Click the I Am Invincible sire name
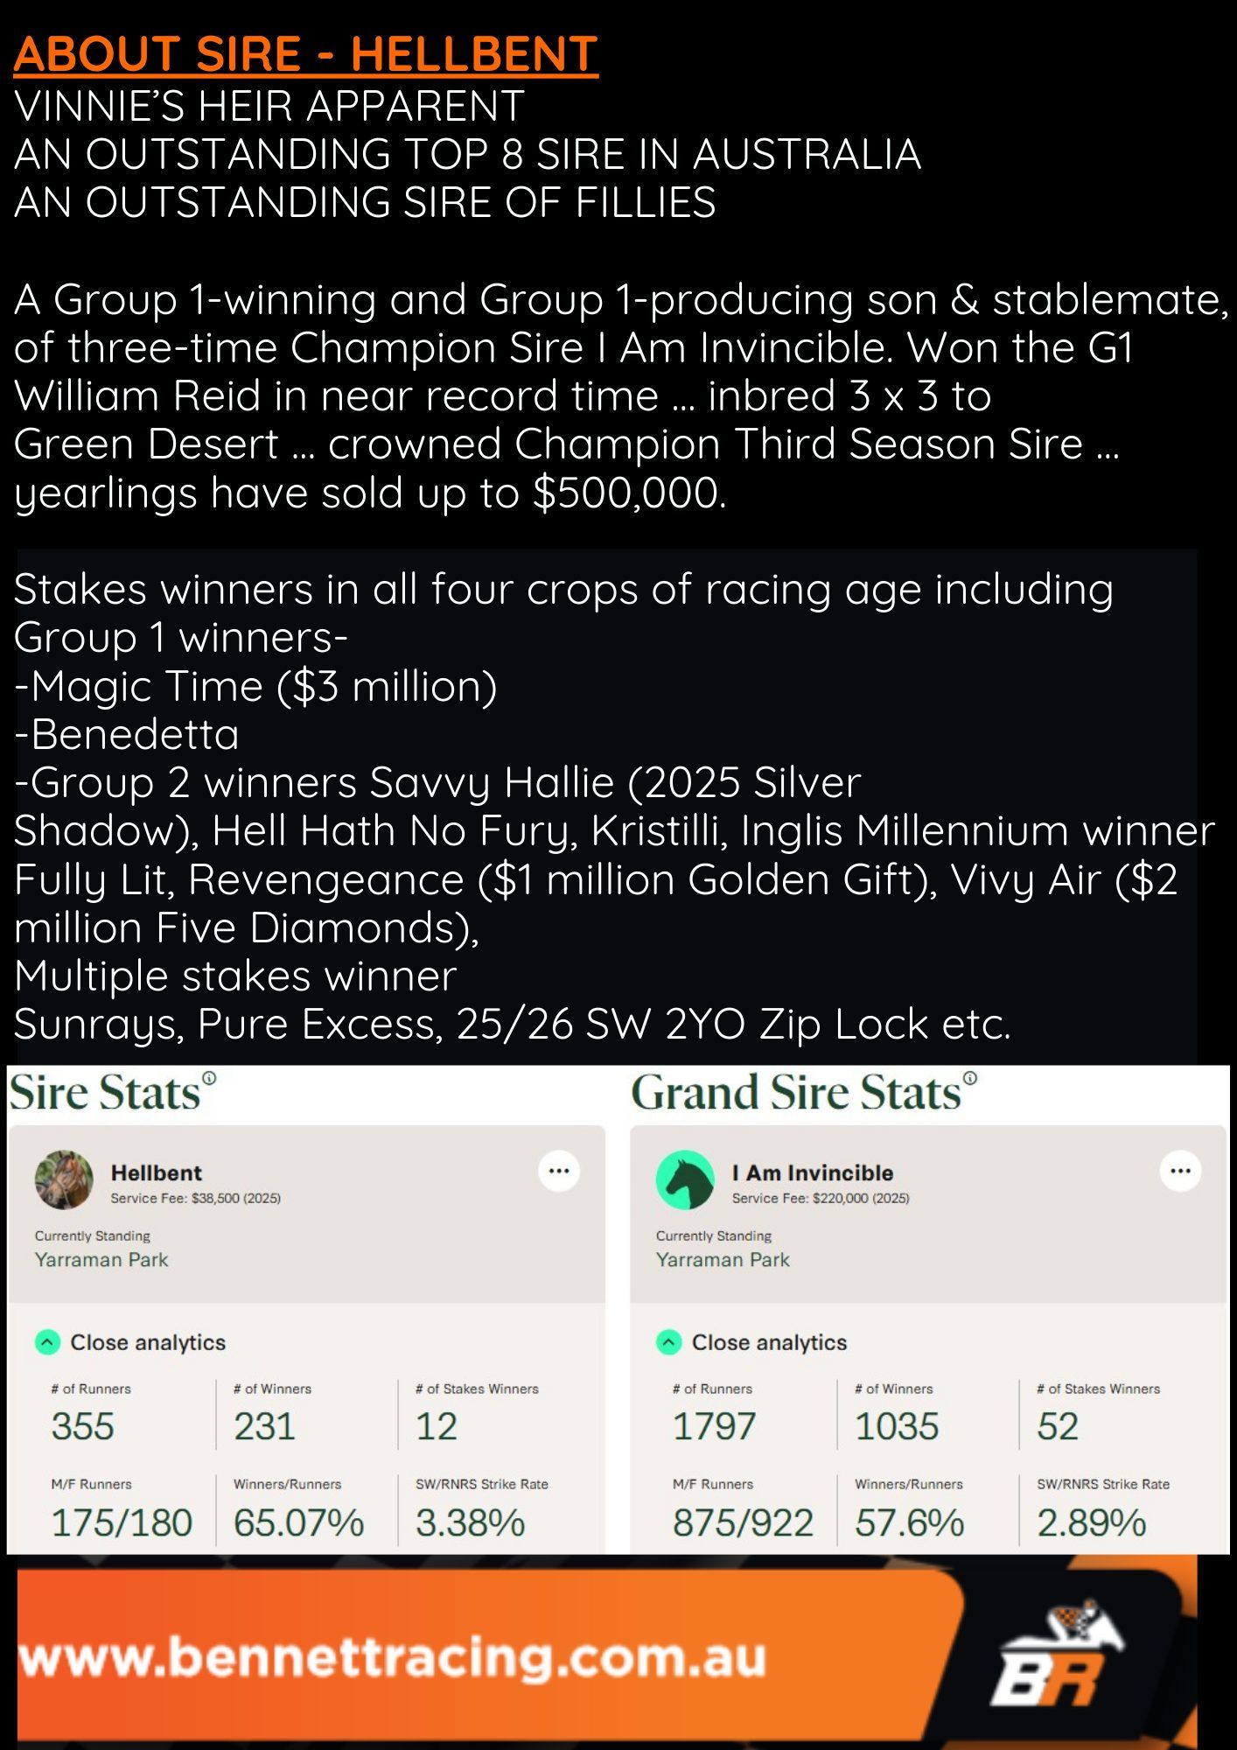 coord(813,1172)
